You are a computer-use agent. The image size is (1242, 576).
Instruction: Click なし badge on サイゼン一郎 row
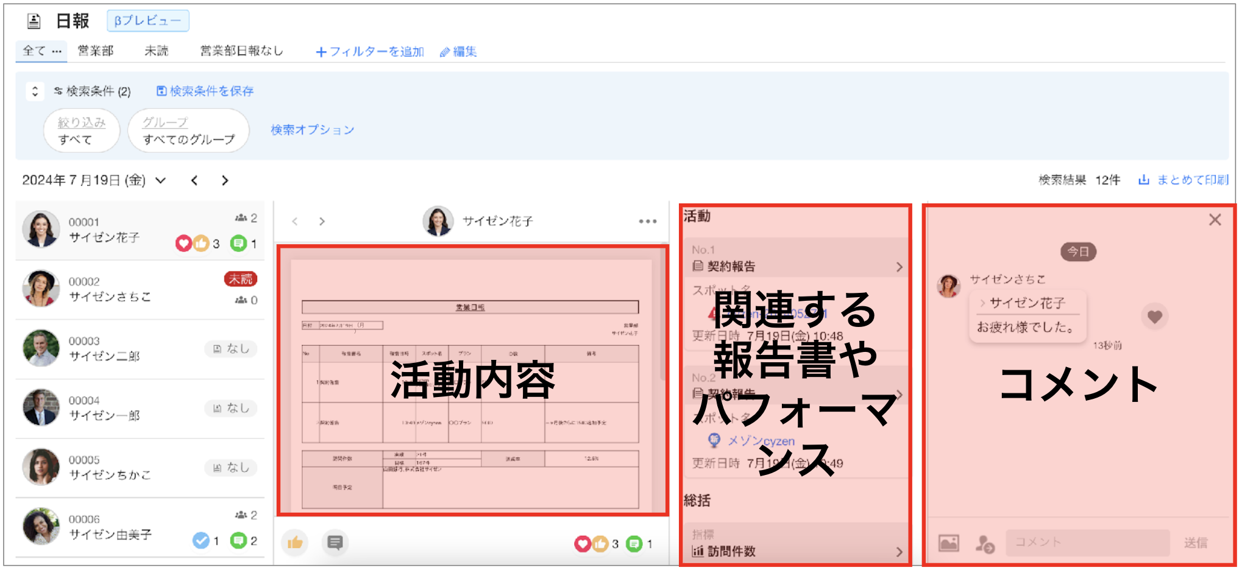[231, 408]
